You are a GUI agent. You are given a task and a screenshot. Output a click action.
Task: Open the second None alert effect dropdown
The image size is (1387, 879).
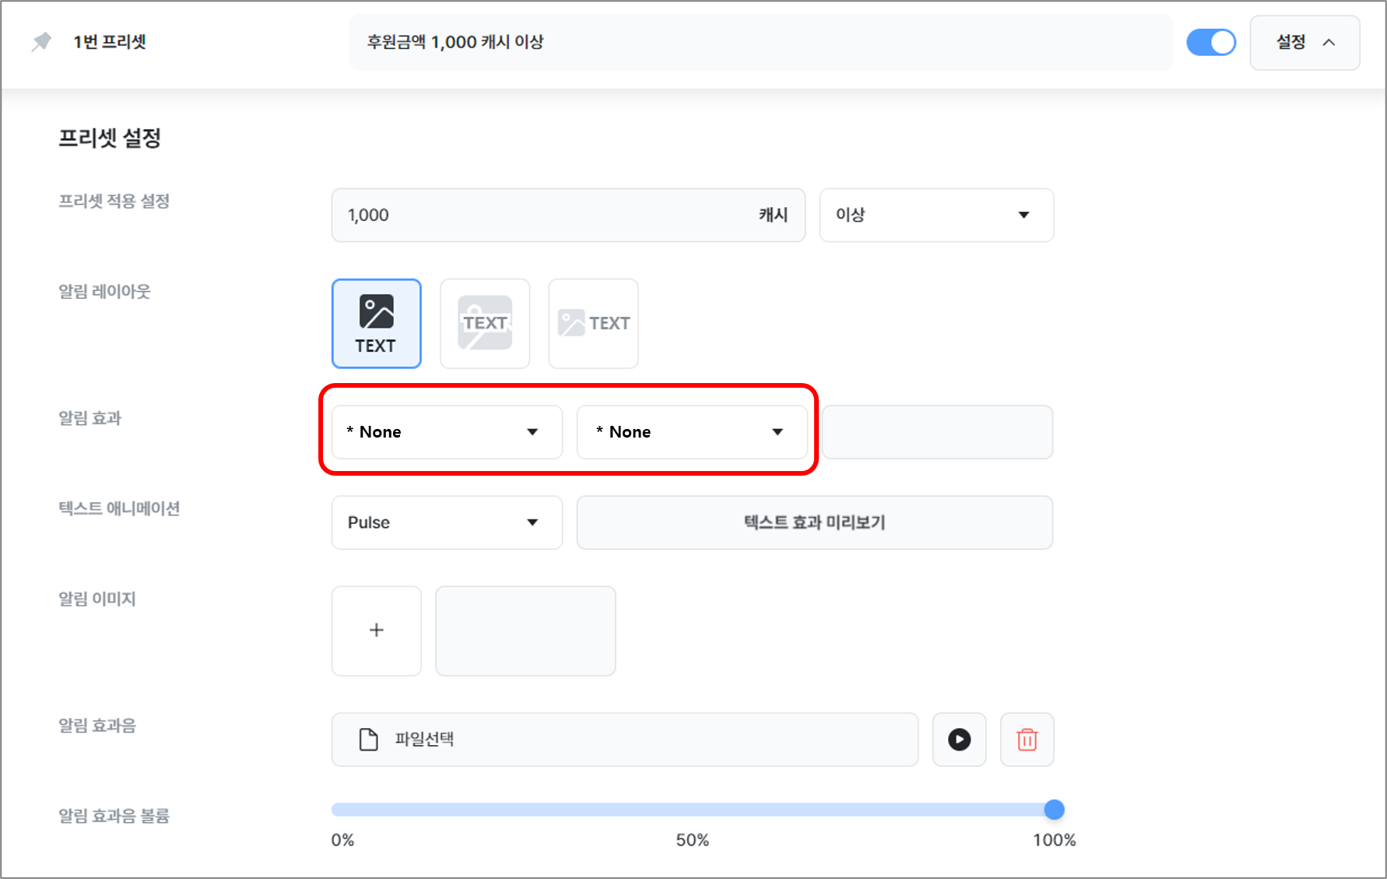pyautogui.click(x=692, y=432)
